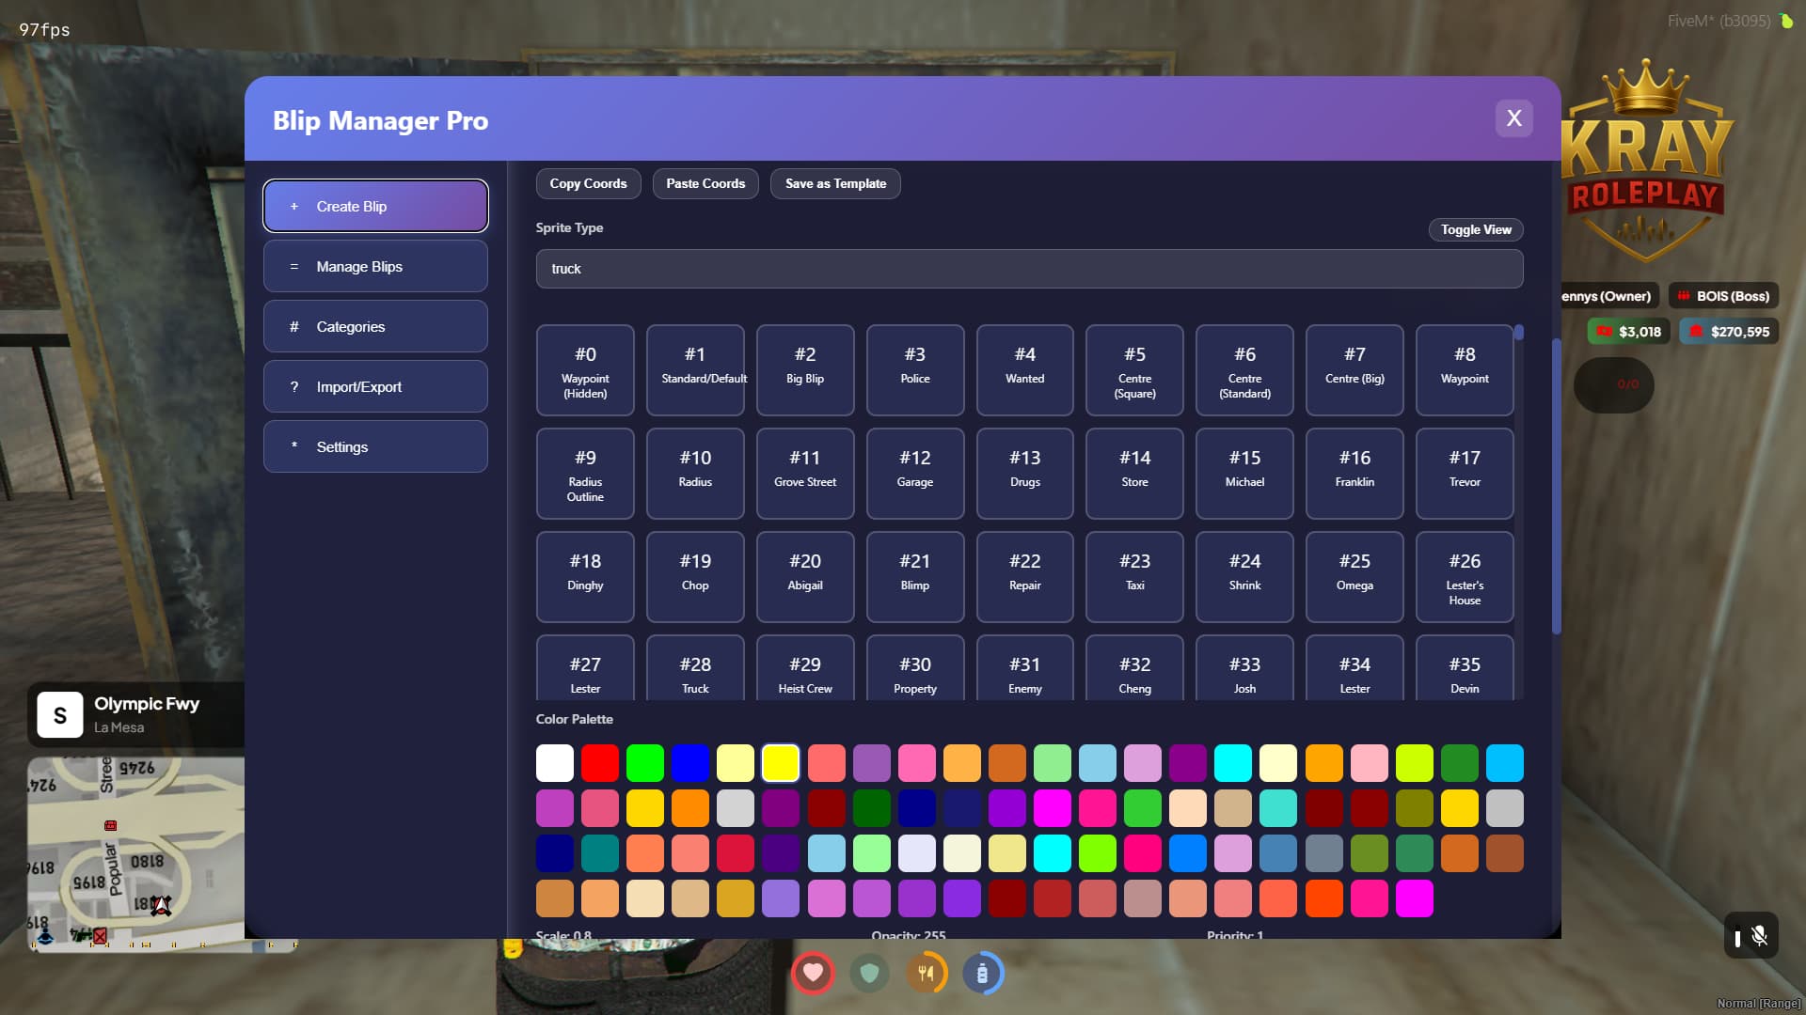This screenshot has height=1015, width=1806.
Task: Click the armor shield icon at bottom
Action: click(870, 973)
